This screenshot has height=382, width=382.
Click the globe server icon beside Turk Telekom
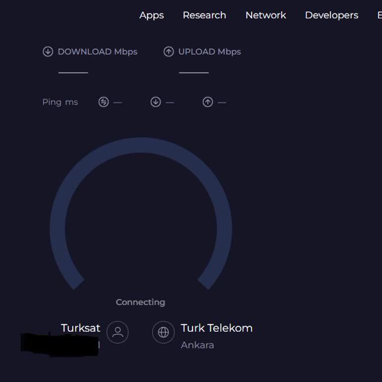[163, 332]
